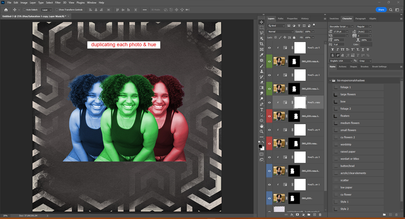Select the Hand tool
Screen dimensions: 405x219
(261, 126)
